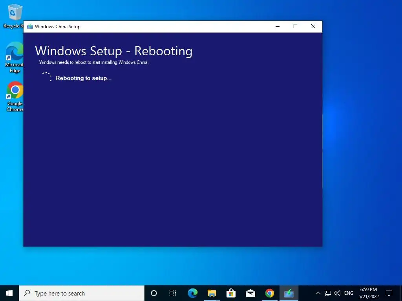
Task: Open File Explorer from the taskbar
Action: [212, 293]
